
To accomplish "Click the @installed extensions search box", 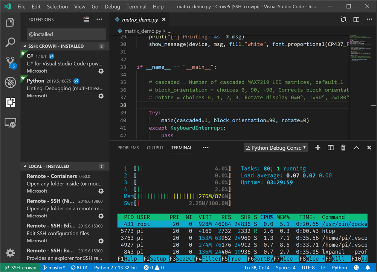I will click(66, 34).
